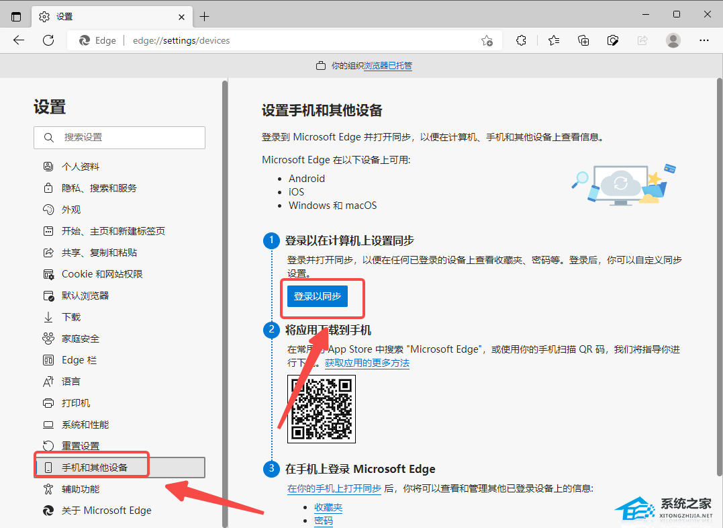Go to Cookie 和网站权限 section

[x=102, y=274]
